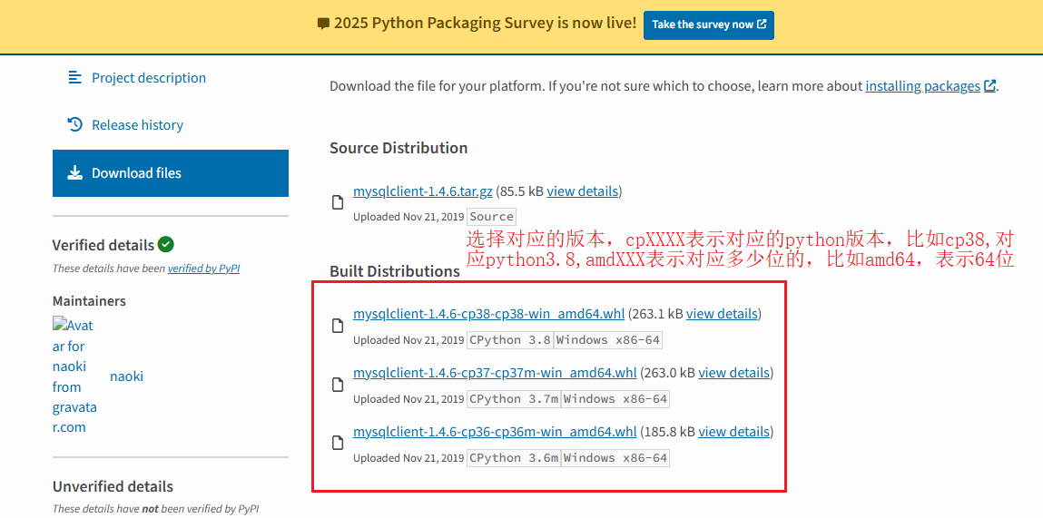Viewport: 1043px width, 518px height.
Task: Click the Windows x86-64 tag beside CPython 3.7m
Action: [615, 399]
